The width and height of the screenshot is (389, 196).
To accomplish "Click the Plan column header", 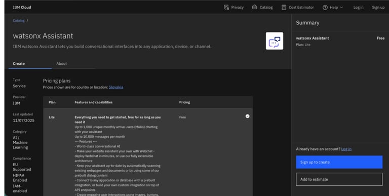I will [52, 102].
